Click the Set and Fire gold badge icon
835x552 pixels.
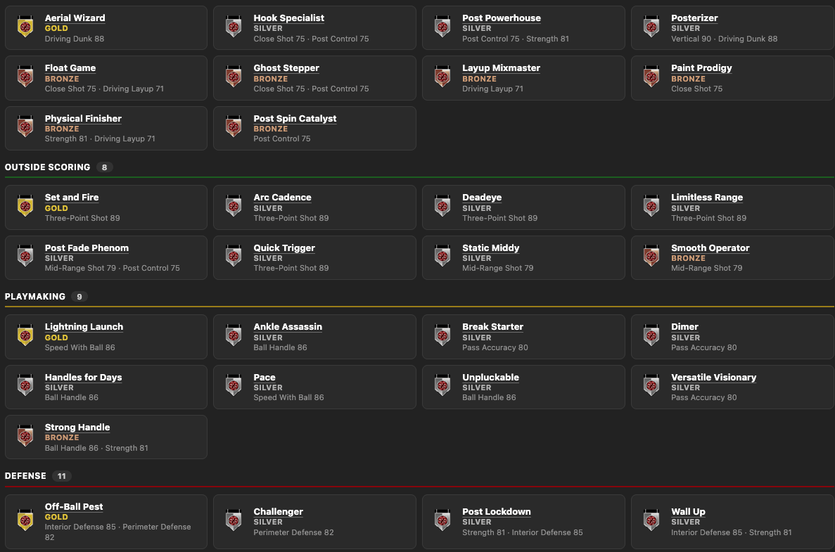pyautogui.click(x=25, y=207)
